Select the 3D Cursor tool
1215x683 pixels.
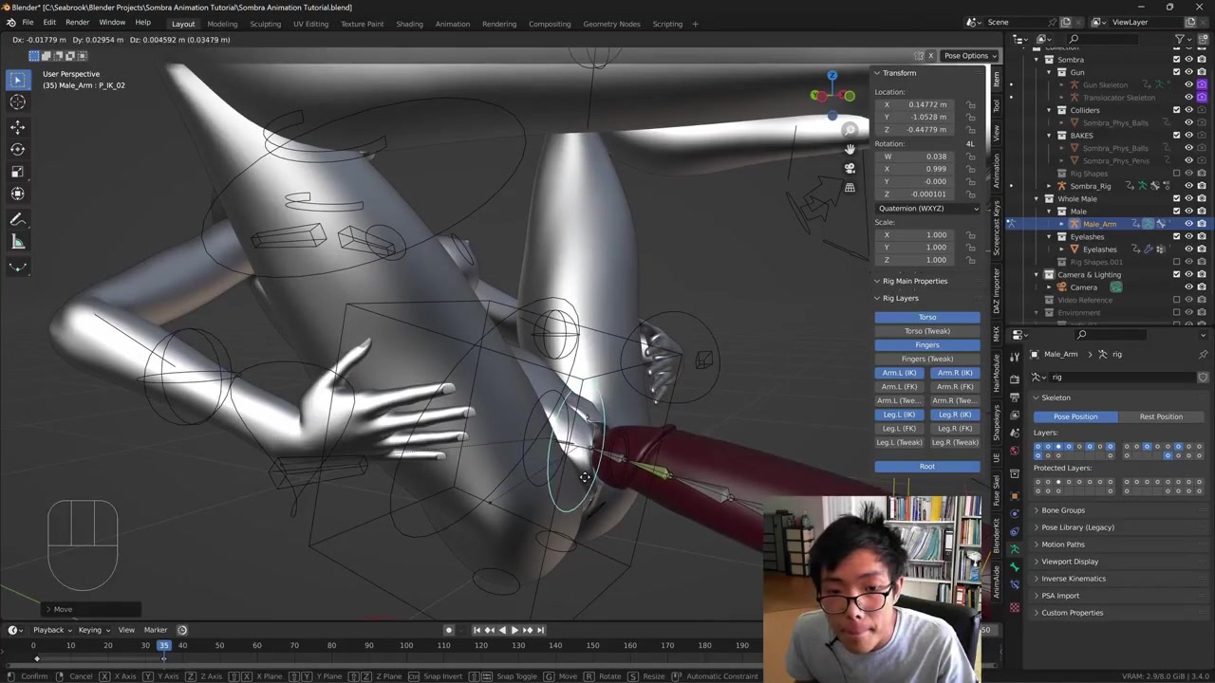[x=17, y=102]
